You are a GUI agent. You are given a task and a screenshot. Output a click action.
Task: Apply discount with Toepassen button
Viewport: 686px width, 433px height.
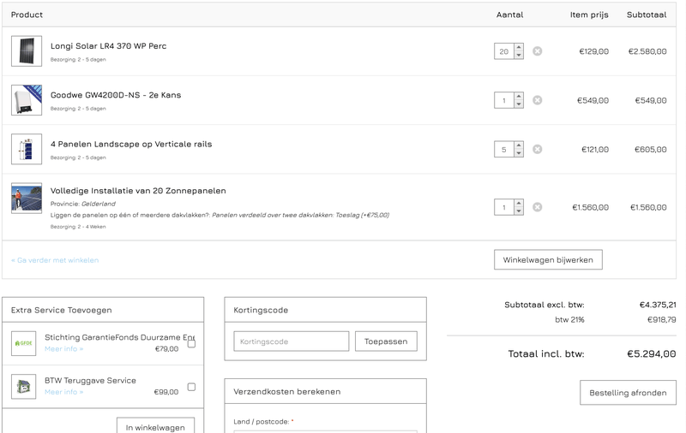point(386,341)
